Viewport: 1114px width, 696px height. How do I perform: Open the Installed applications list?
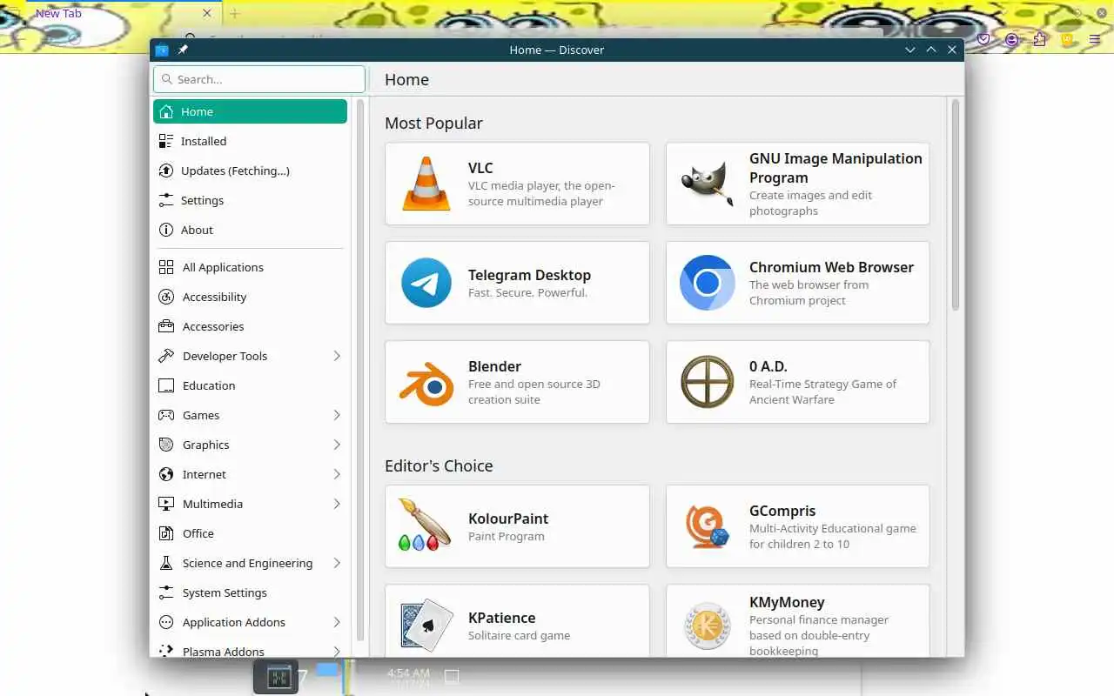[250, 141]
